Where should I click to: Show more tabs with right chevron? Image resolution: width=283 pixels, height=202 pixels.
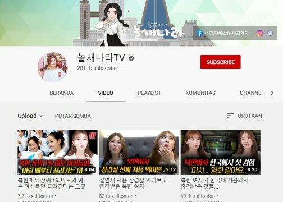[272, 93]
